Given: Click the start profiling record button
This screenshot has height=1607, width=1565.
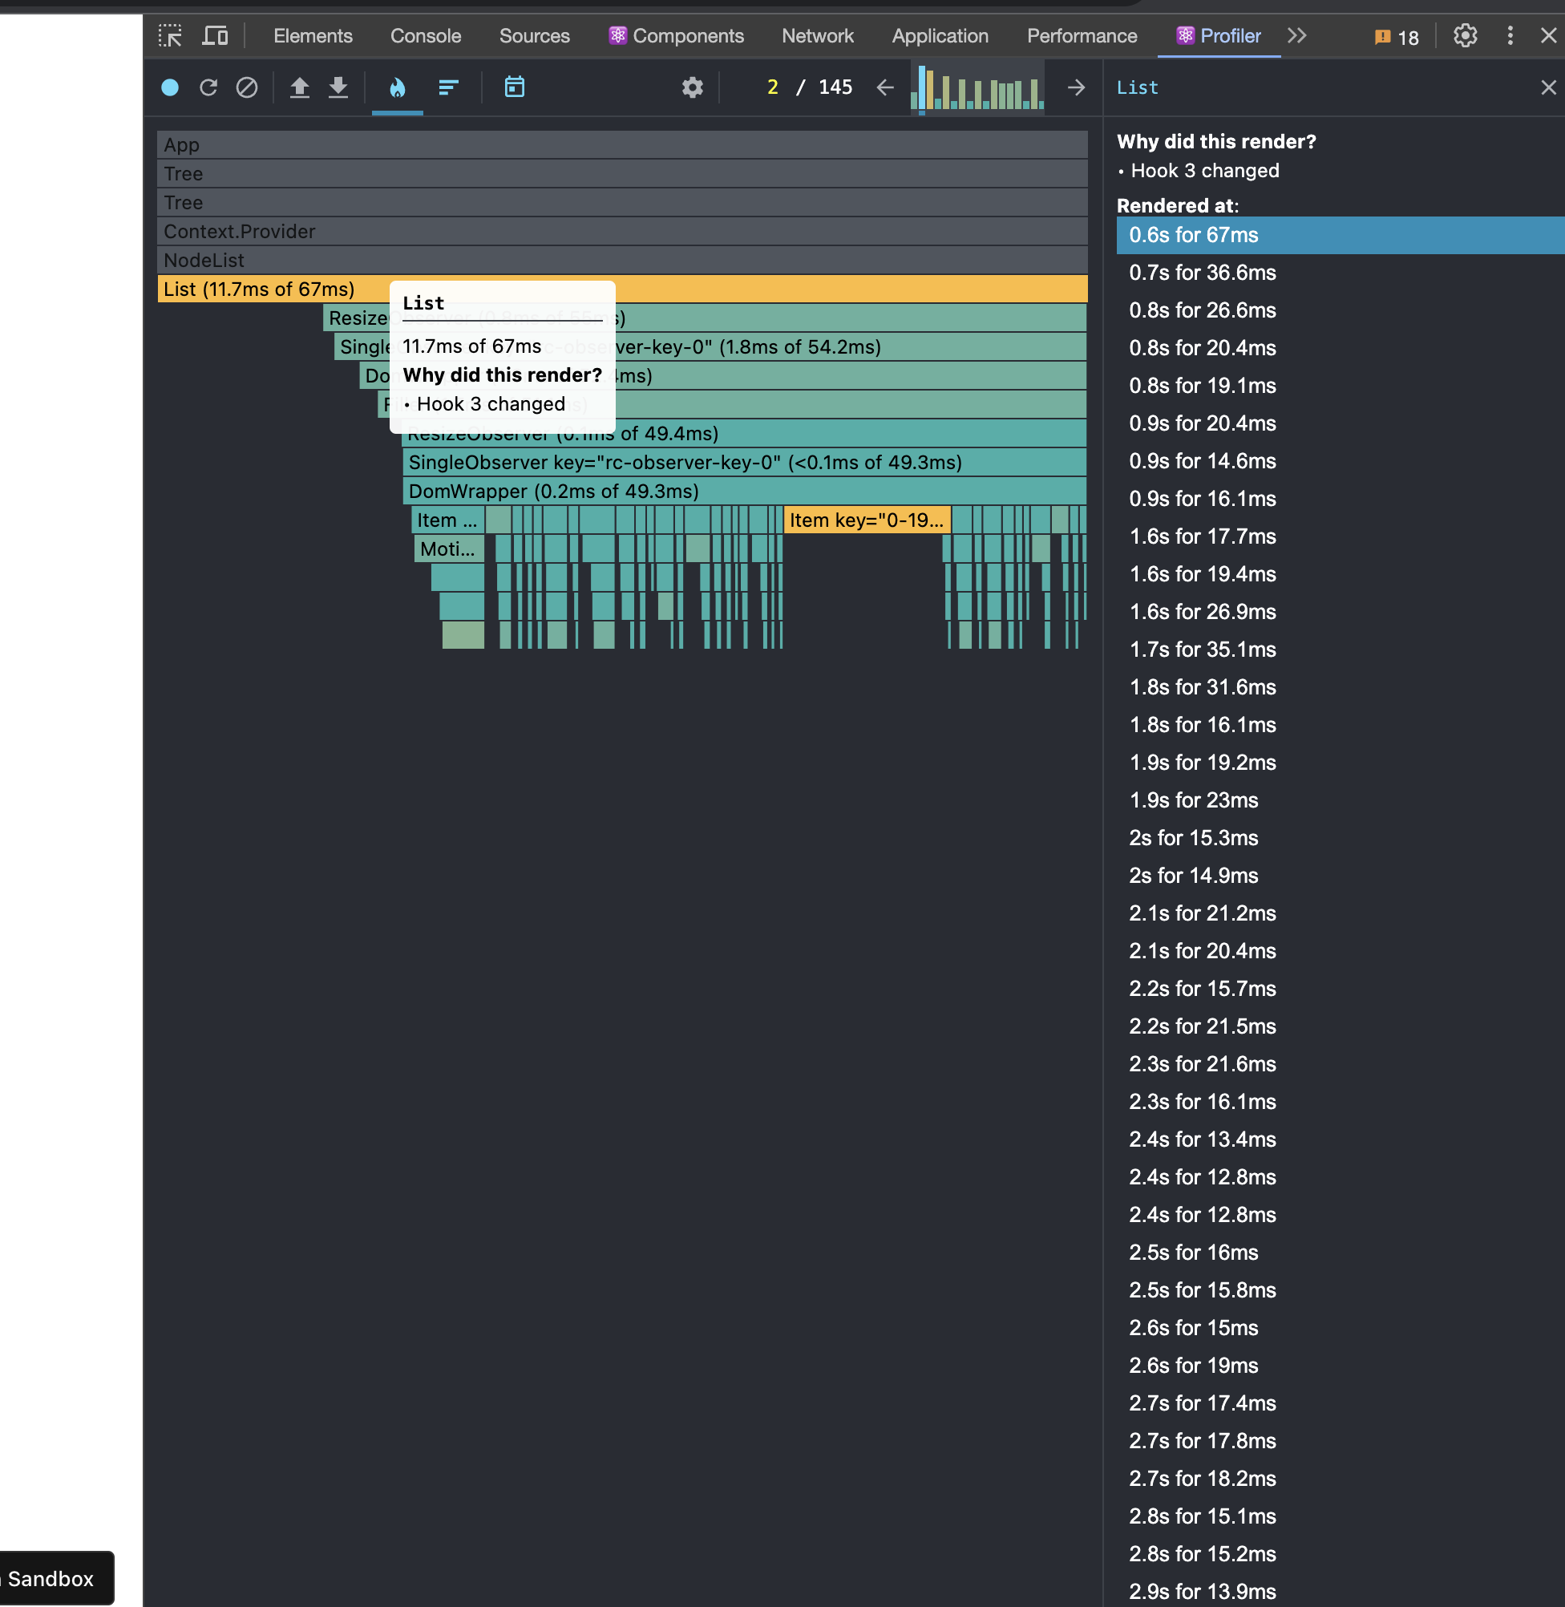Looking at the screenshot, I should (170, 87).
